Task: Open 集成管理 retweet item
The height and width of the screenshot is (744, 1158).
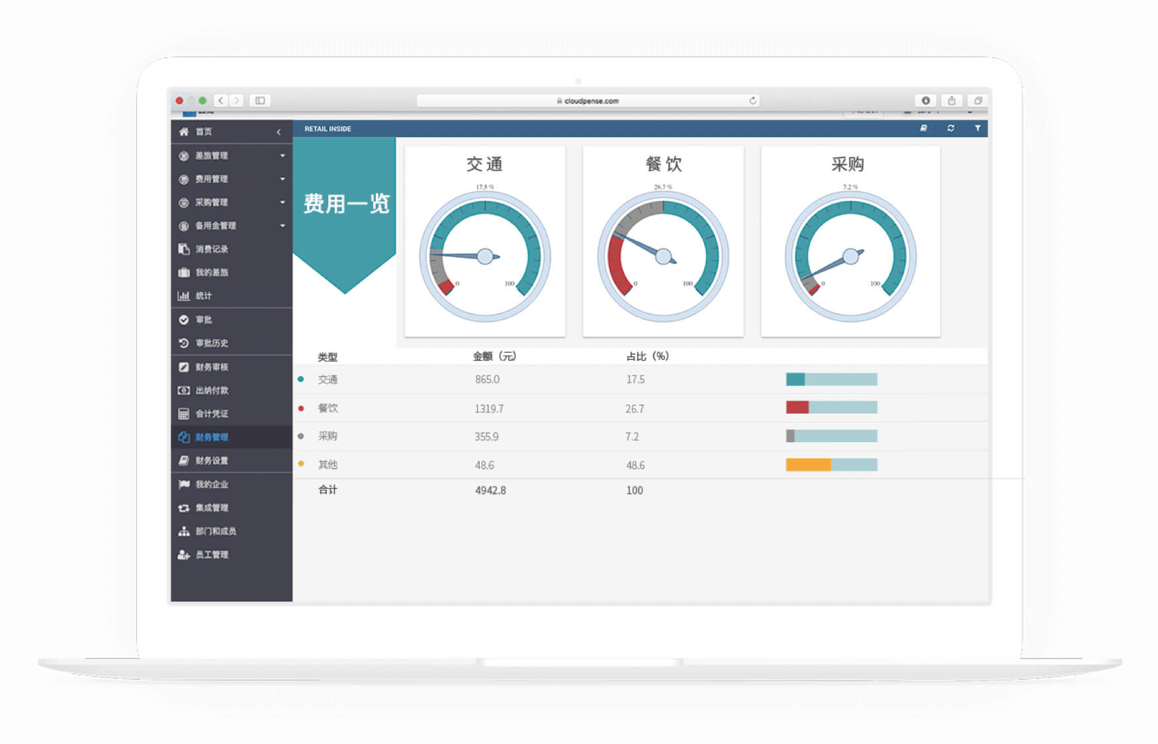Action: tap(231, 508)
